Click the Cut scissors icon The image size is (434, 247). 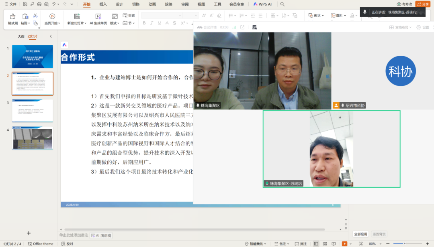pyautogui.click(x=35, y=16)
